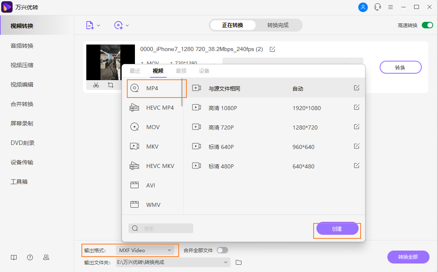Click the format search input field
The image size is (438, 272).
[x=161, y=228]
